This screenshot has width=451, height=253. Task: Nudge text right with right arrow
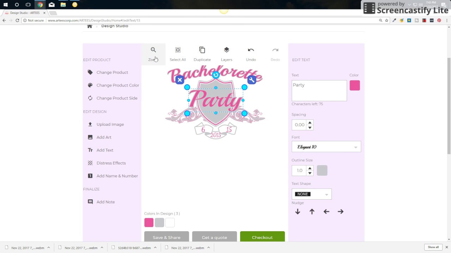340,212
